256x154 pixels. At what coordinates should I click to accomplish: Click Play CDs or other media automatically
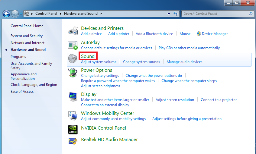[x=189, y=48]
